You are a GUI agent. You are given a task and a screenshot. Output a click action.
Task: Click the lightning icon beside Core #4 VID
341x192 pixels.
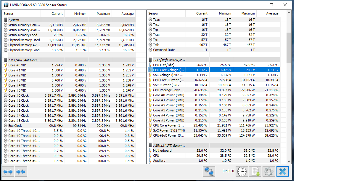(x=6, y=85)
